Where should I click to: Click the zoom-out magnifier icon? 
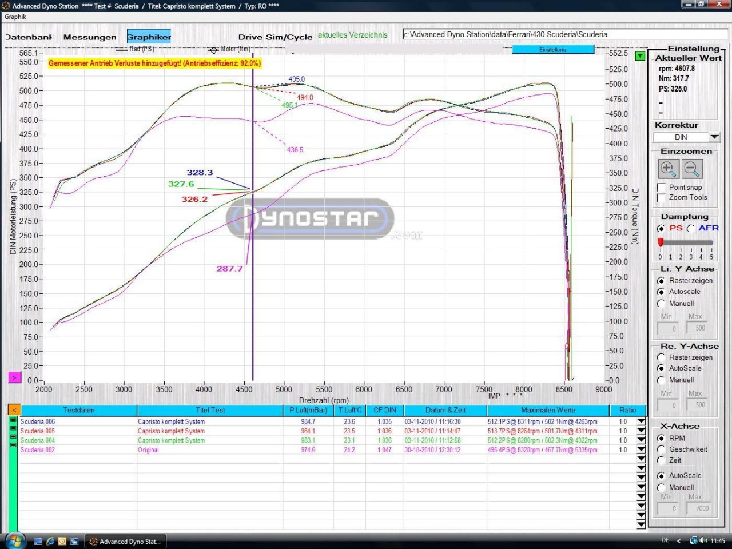pos(692,169)
